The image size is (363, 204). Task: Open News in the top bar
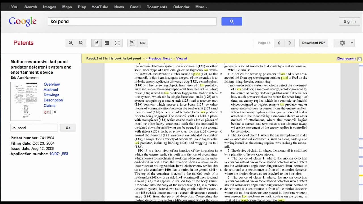119,7
